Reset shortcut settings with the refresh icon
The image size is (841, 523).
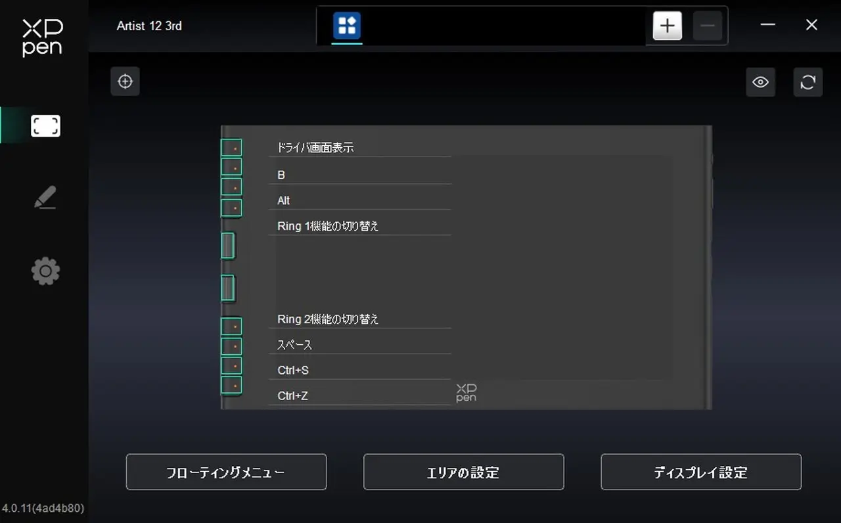click(x=807, y=81)
